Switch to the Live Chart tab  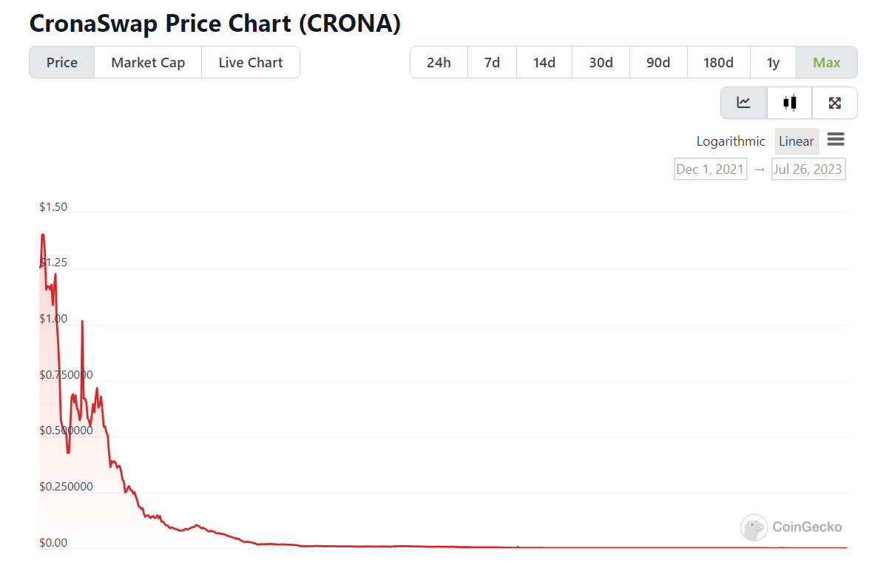point(251,62)
